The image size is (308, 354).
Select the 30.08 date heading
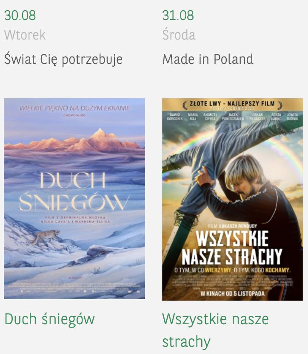pos(20,15)
